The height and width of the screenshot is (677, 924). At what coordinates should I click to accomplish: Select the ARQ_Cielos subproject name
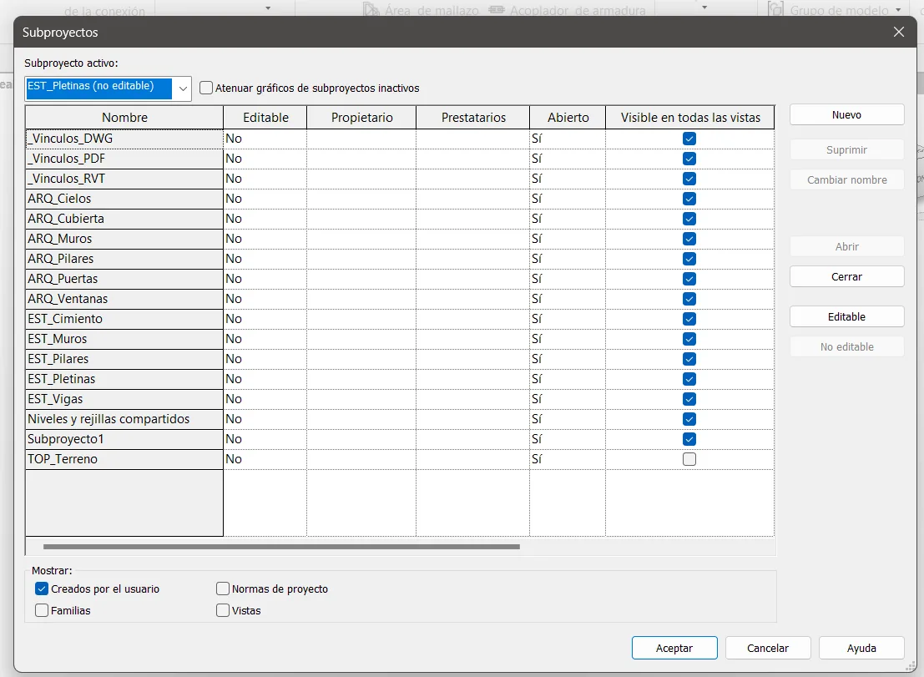point(124,199)
